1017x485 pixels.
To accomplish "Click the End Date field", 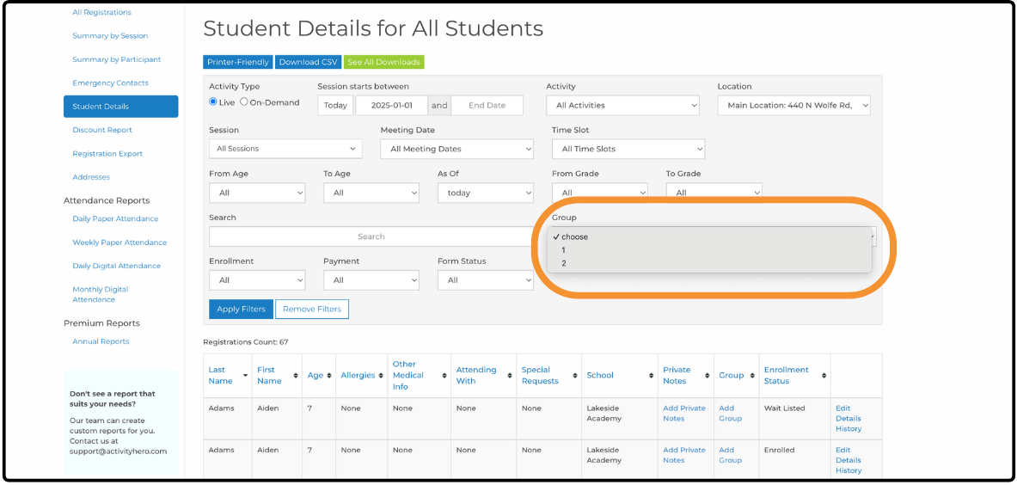I will coord(487,105).
